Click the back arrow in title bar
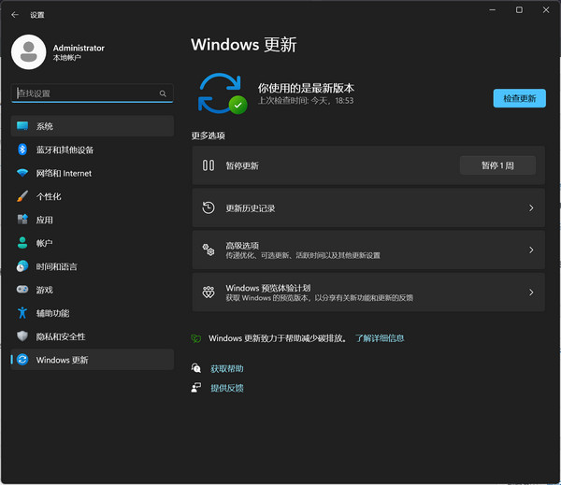 click(x=14, y=15)
